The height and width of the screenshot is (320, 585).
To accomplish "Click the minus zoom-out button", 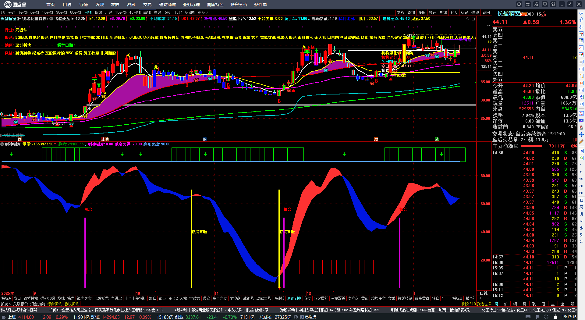I will pyautogui.click(x=487, y=298).
